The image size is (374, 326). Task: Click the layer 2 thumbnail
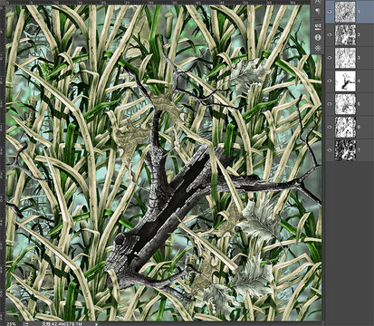click(345, 34)
